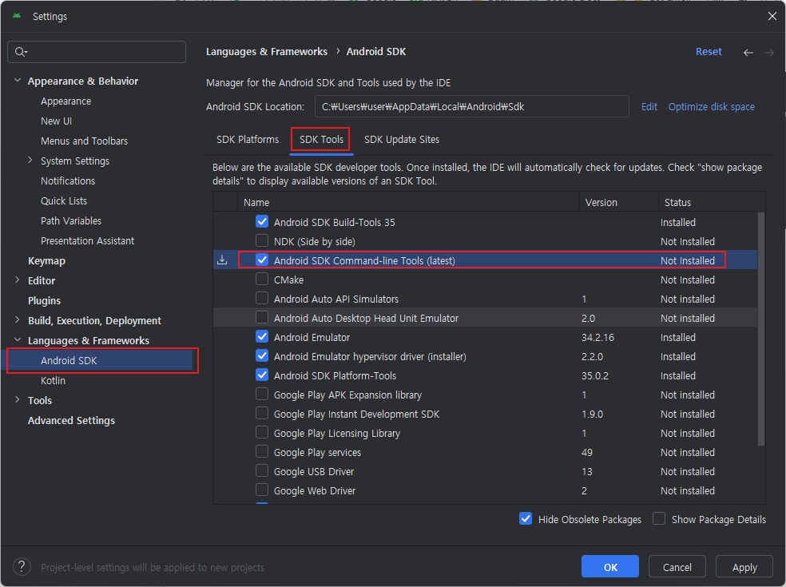
Task: Click the Languages & Frameworks breadcrumb
Action: [x=267, y=52]
